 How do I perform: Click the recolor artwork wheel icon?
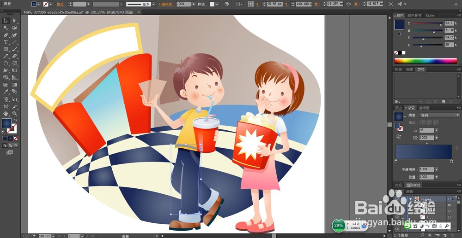click(226, 4)
